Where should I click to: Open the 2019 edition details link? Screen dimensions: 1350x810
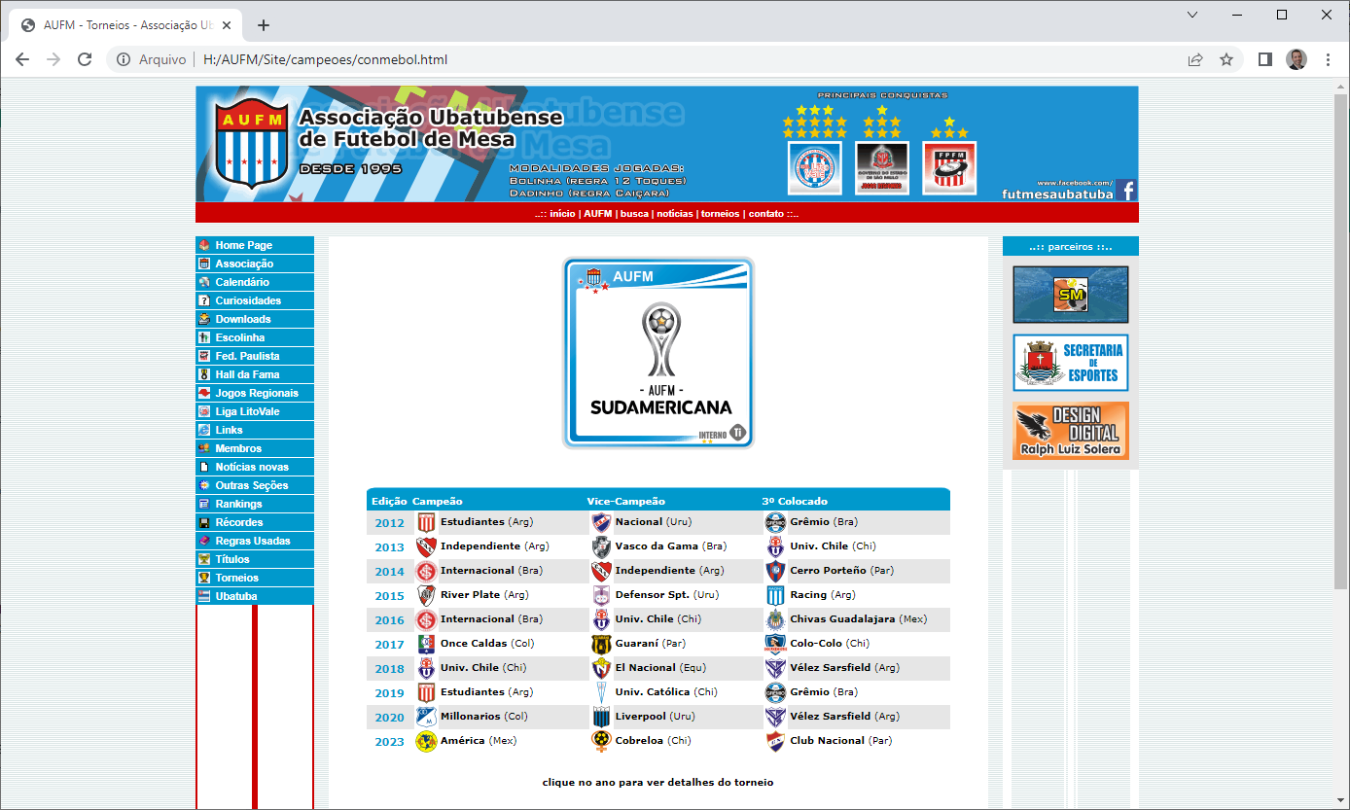click(389, 693)
